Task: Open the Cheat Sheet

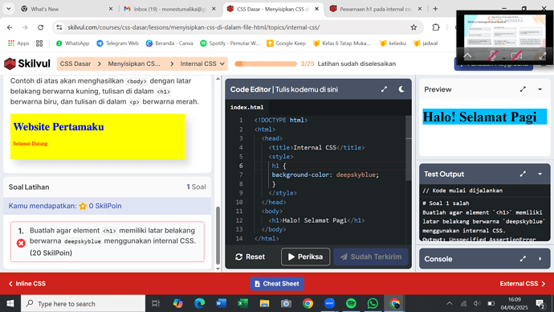Action: coord(277,284)
